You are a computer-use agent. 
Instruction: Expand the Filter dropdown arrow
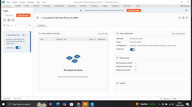click(12, 25)
